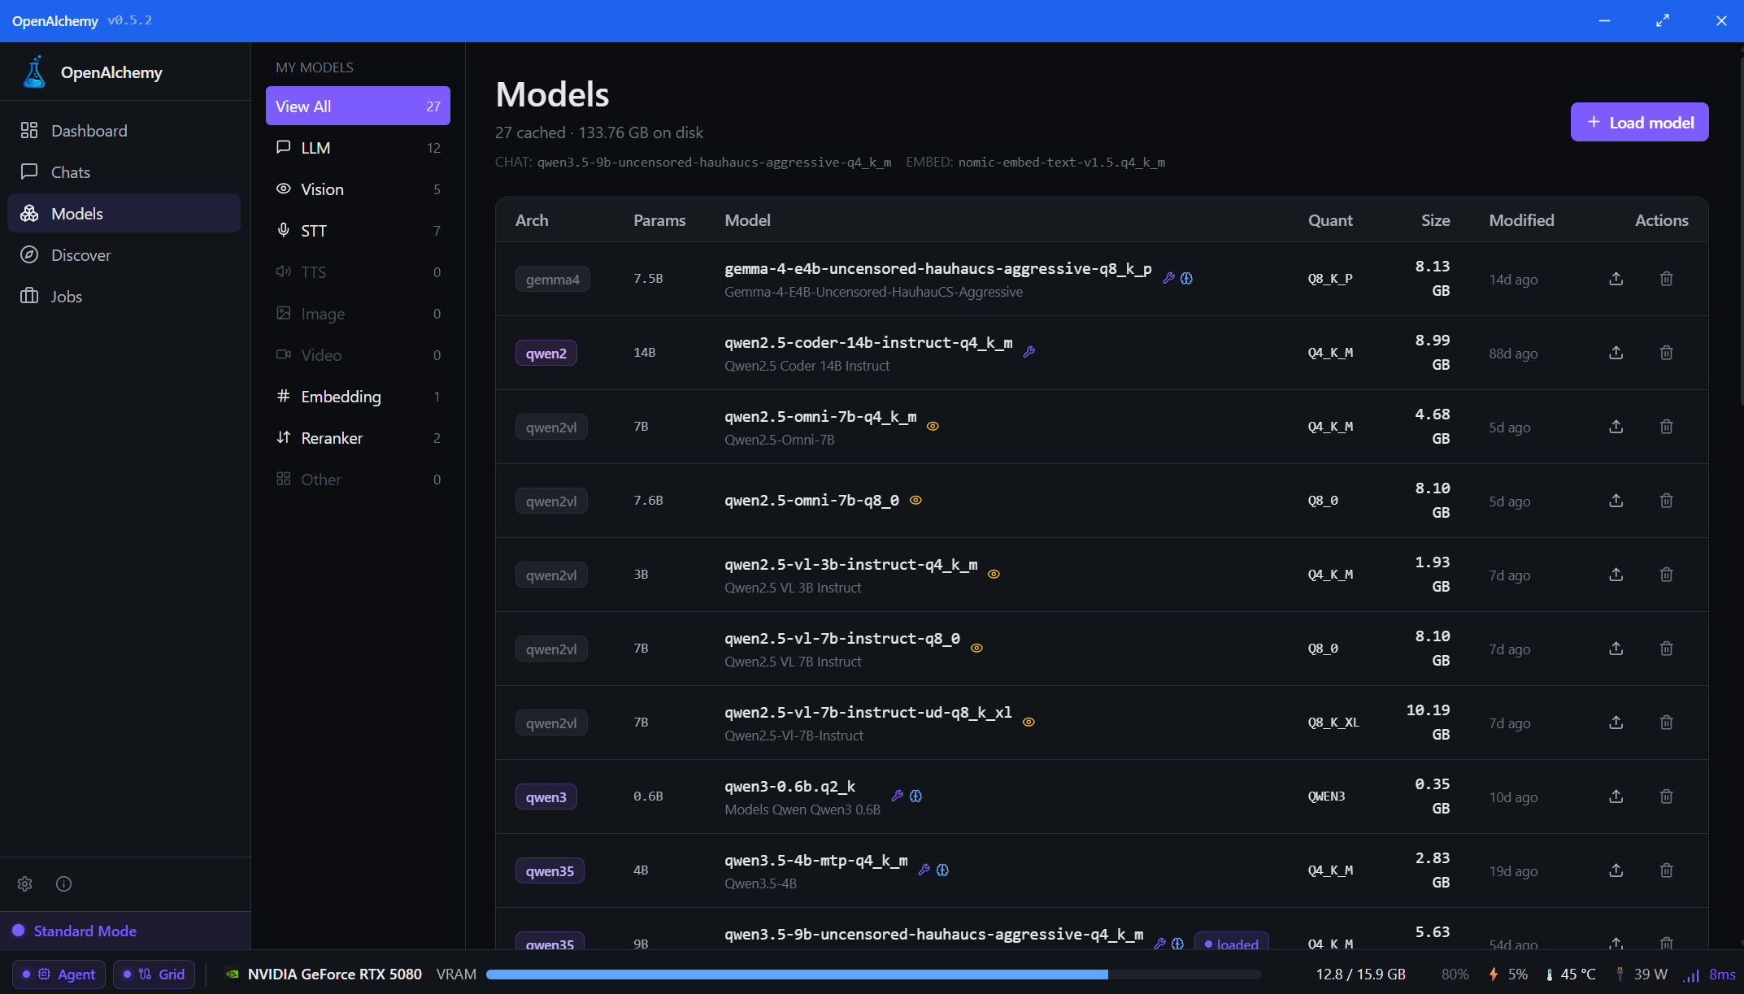The width and height of the screenshot is (1744, 994).
Task: Delete the qwen3-0.6b.q2_k model
Action: tap(1666, 797)
